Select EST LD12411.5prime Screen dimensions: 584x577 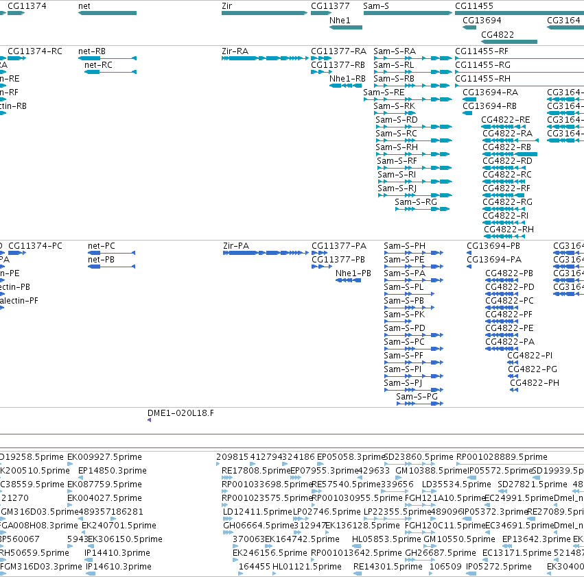point(228,519)
